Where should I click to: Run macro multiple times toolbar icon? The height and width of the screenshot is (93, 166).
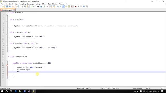84,6
